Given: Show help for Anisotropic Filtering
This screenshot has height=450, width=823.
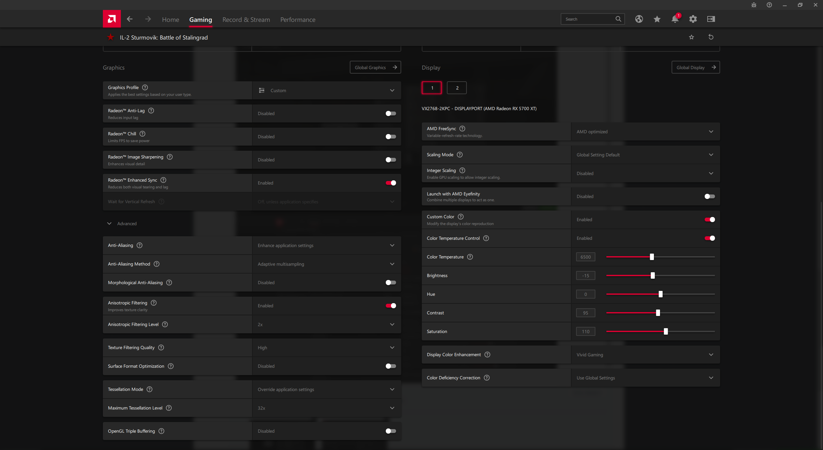Looking at the screenshot, I should click(154, 303).
